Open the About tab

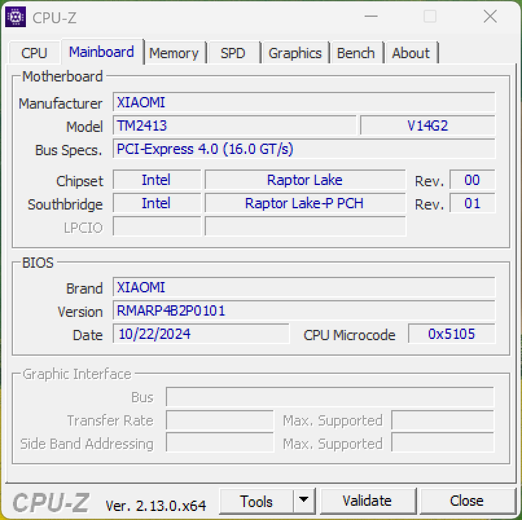click(411, 53)
